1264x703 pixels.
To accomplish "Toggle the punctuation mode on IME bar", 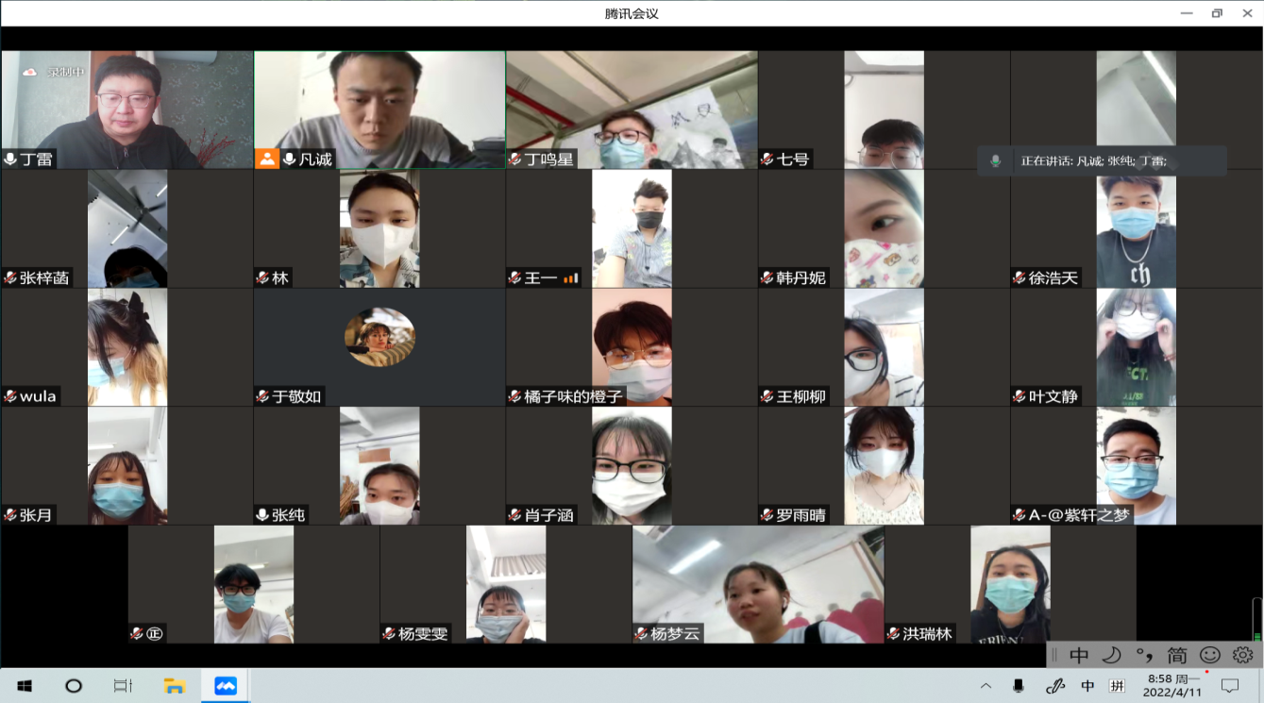I will [x=1144, y=655].
